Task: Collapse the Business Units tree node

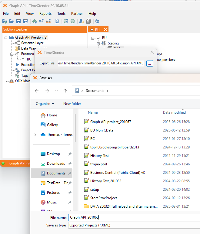Action: 12,54
